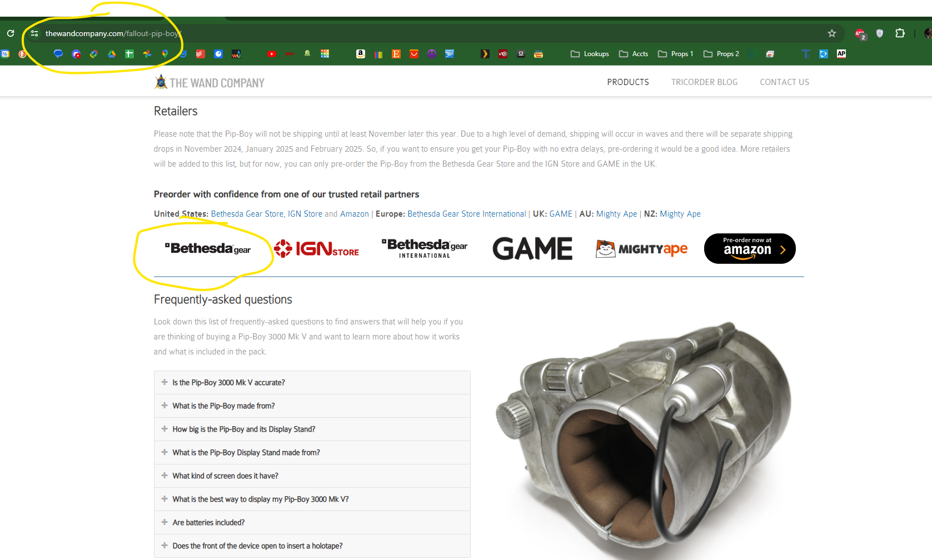Open the Amazon bookmark icon
Screen dimensions: 932x560
pyautogui.click(x=361, y=54)
